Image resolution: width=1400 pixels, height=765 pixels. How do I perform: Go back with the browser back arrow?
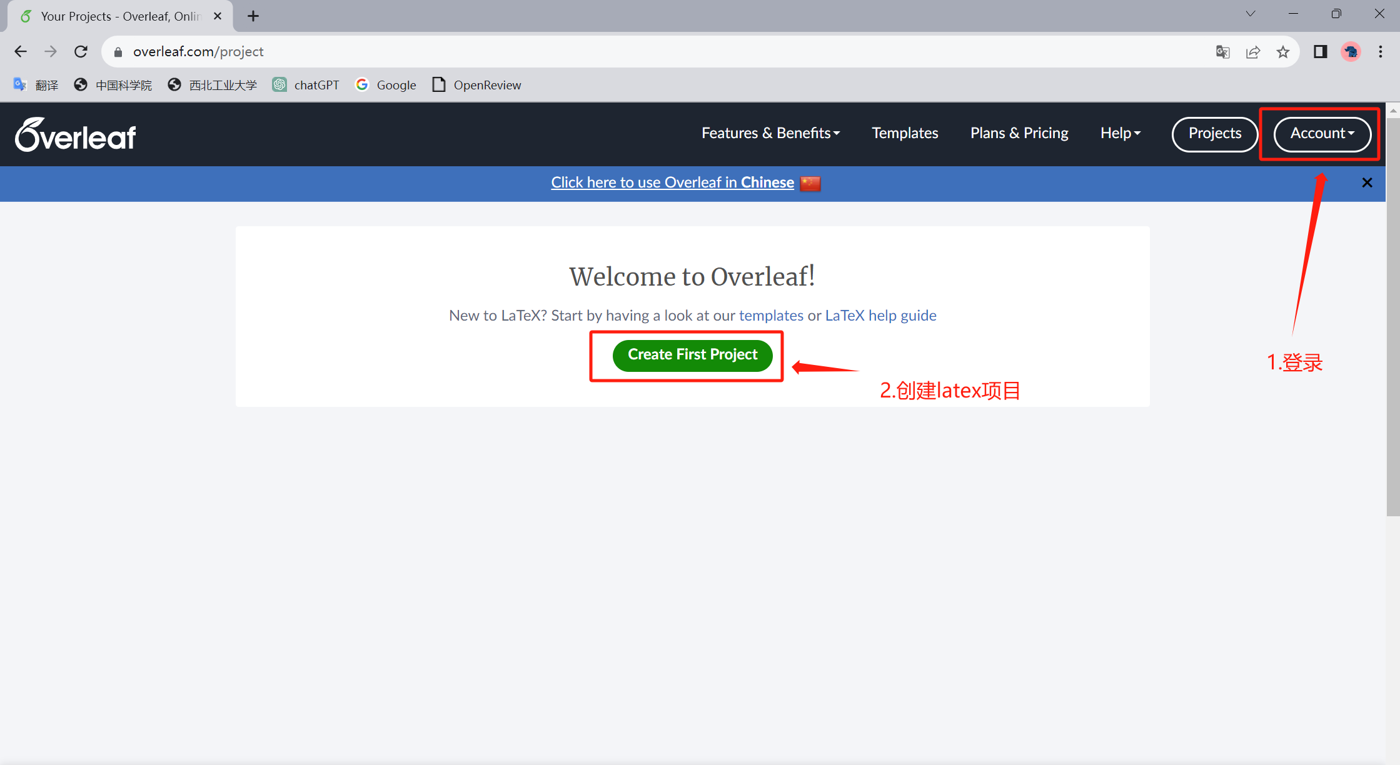click(21, 52)
